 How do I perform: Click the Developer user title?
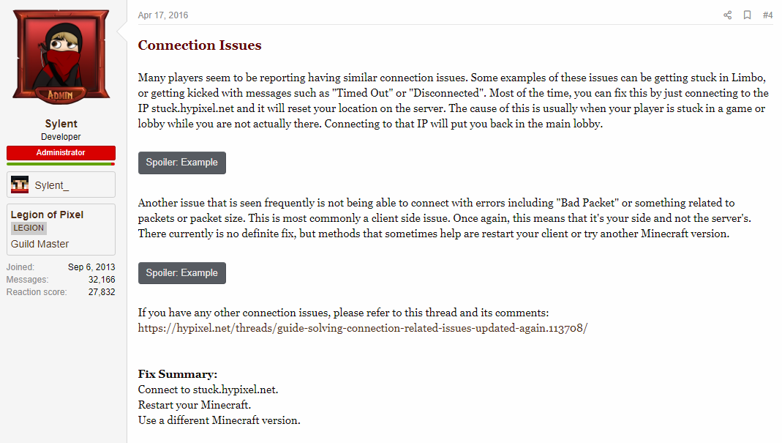click(x=61, y=137)
